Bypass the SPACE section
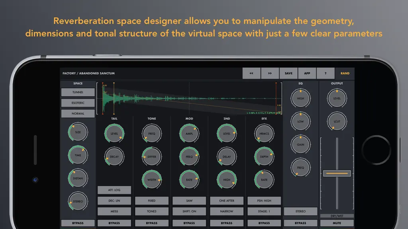 [x=78, y=223]
